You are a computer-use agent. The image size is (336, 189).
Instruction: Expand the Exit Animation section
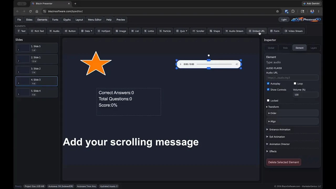click(276, 137)
